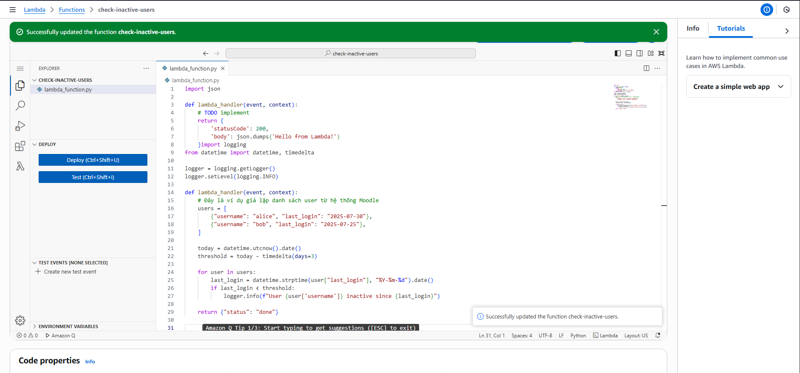Go back with the editor left arrow

coord(205,53)
